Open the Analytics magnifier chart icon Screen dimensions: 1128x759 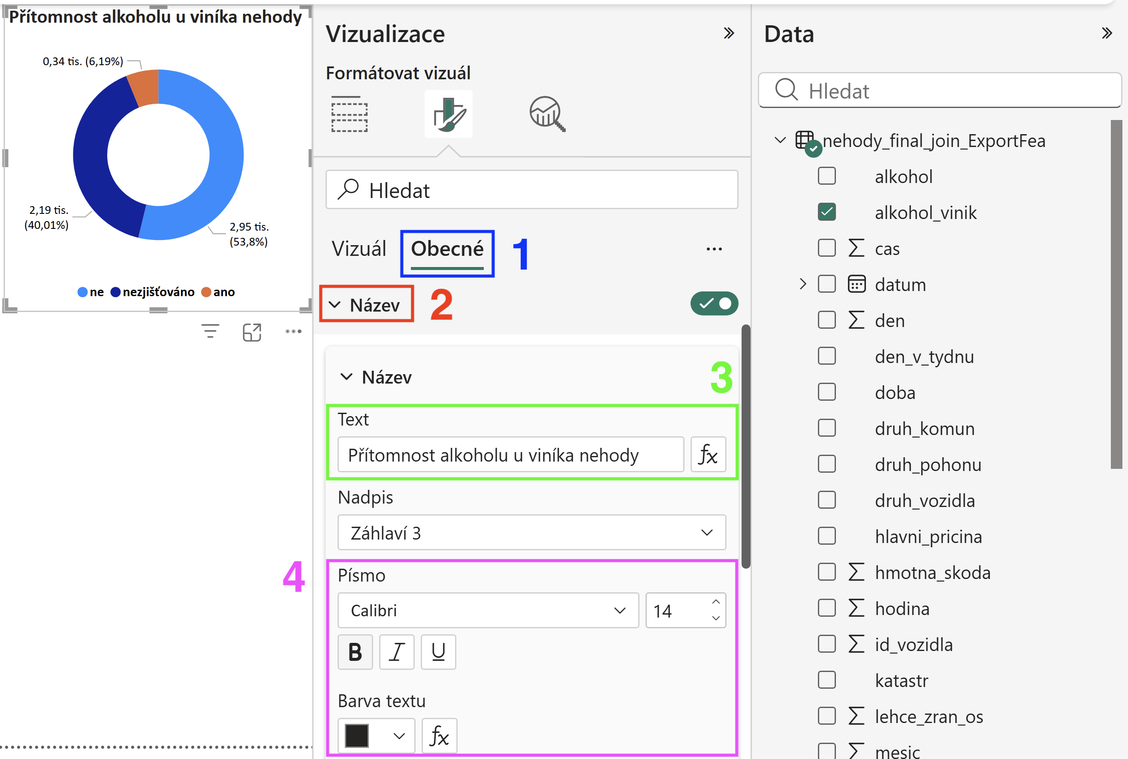[x=547, y=114]
